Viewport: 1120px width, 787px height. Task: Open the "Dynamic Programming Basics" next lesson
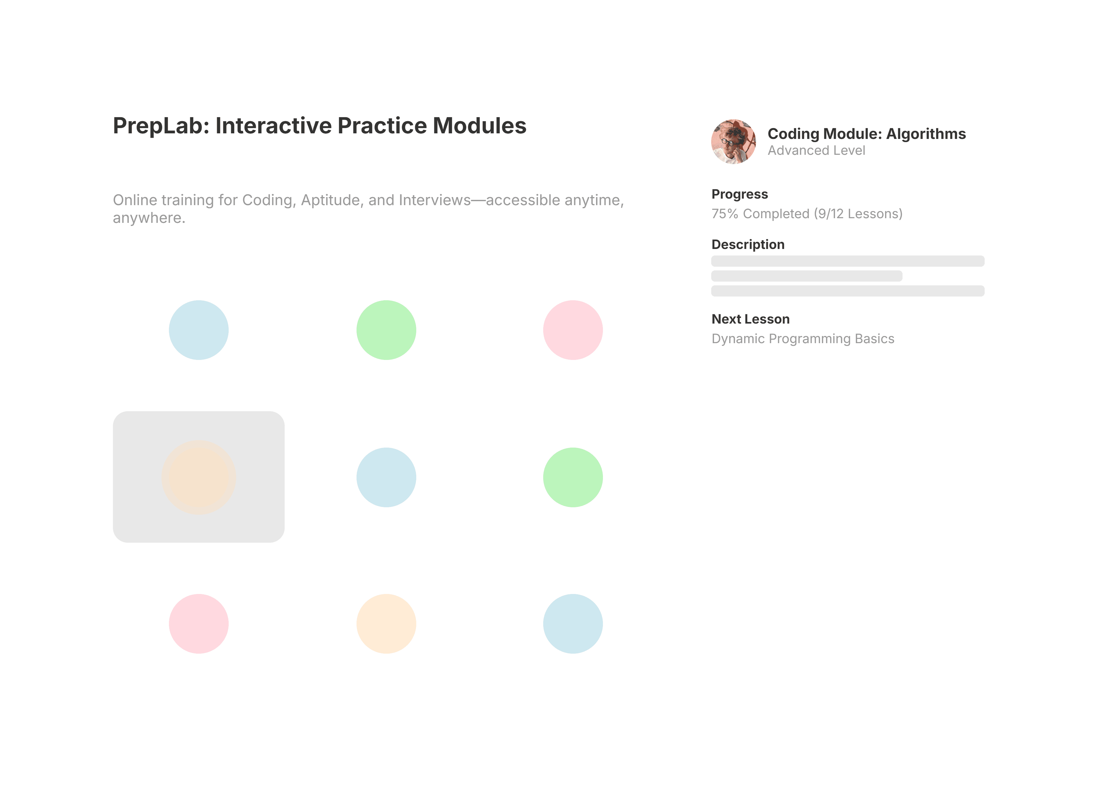(x=802, y=339)
